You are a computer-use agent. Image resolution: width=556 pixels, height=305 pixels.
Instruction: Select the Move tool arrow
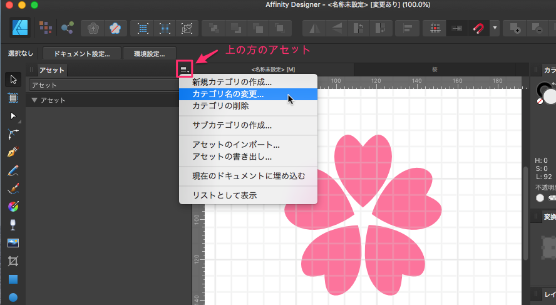13,80
